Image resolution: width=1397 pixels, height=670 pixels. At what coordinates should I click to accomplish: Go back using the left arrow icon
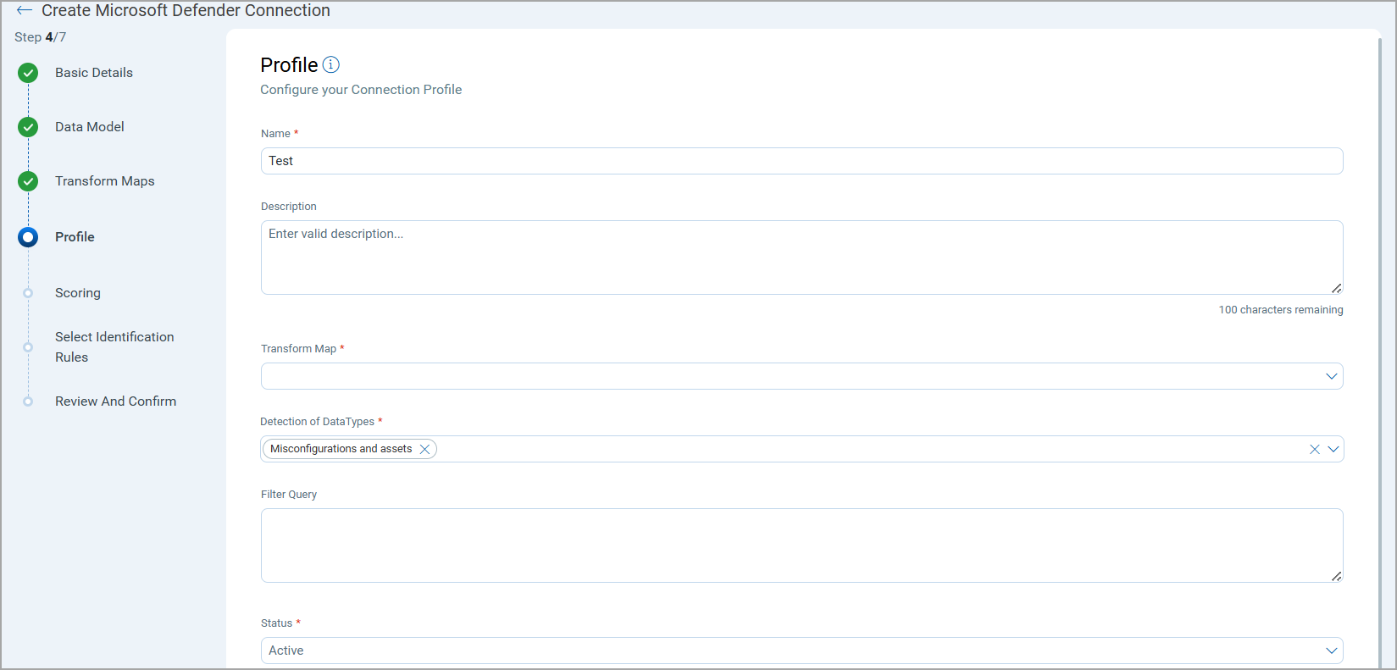click(x=25, y=11)
